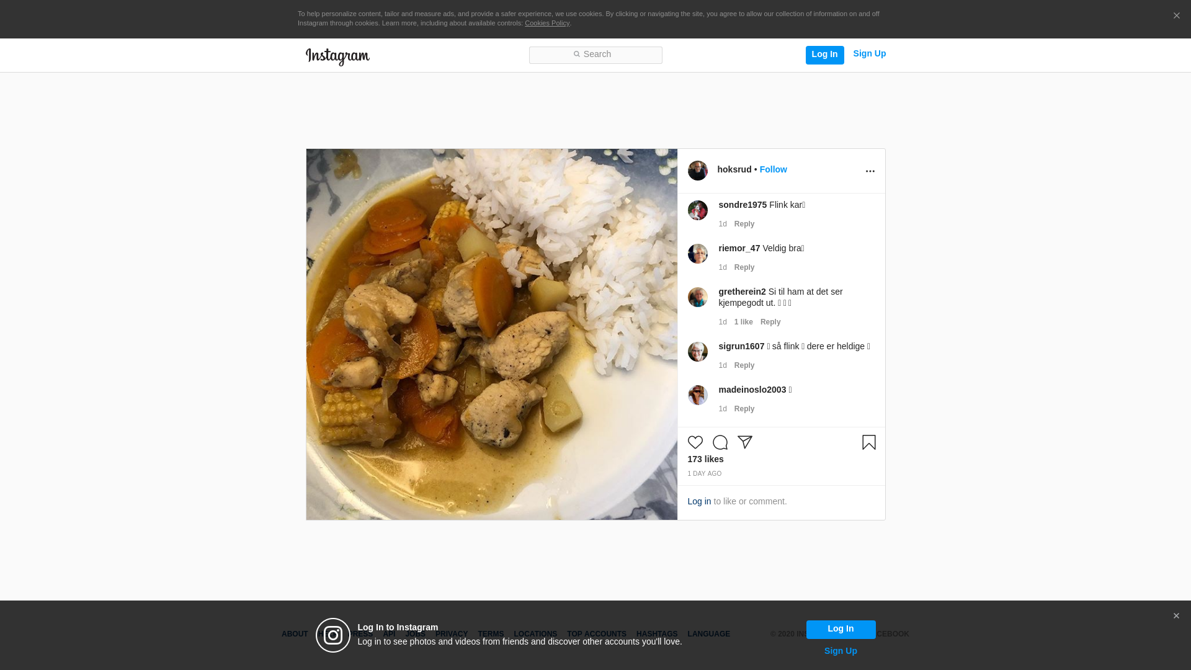Screen dimensions: 1191x670
Task: Open the ABOUT footer link
Action: click(295, 634)
